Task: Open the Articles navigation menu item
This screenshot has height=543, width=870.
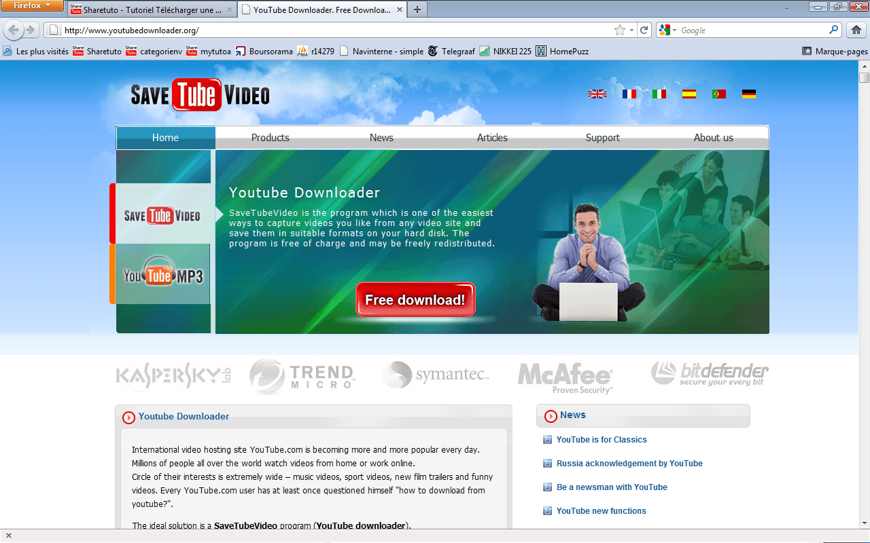Action: coord(492,138)
